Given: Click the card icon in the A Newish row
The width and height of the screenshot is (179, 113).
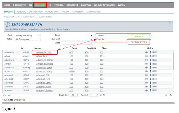Looking at the screenshot, I should point(154,52).
